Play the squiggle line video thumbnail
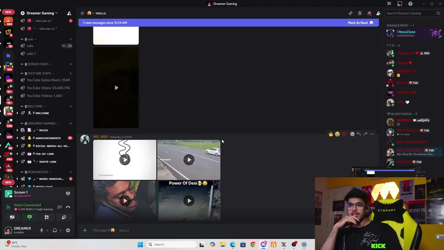The width and height of the screenshot is (444, 250). [x=125, y=160]
